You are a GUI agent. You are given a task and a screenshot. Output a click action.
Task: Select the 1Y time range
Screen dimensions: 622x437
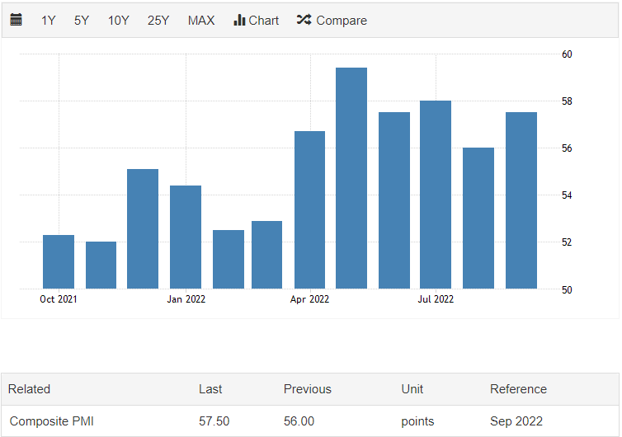coord(49,21)
